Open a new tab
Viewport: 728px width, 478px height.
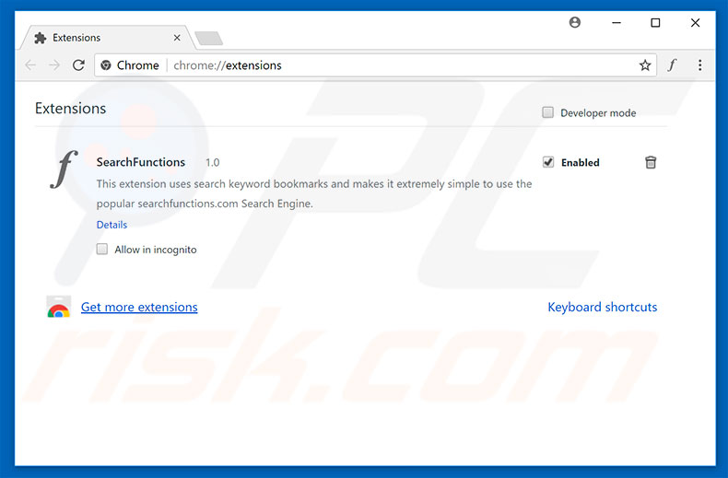tap(209, 38)
